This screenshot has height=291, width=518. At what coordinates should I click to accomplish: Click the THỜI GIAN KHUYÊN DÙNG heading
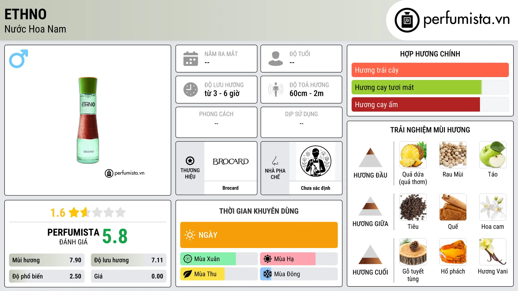click(x=259, y=211)
